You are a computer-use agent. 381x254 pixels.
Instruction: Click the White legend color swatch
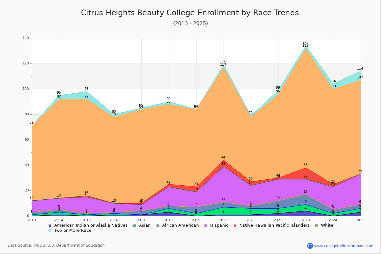(317, 225)
